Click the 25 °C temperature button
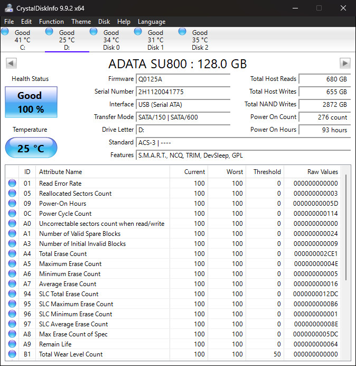The width and height of the screenshot is (356, 366). [x=31, y=148]
